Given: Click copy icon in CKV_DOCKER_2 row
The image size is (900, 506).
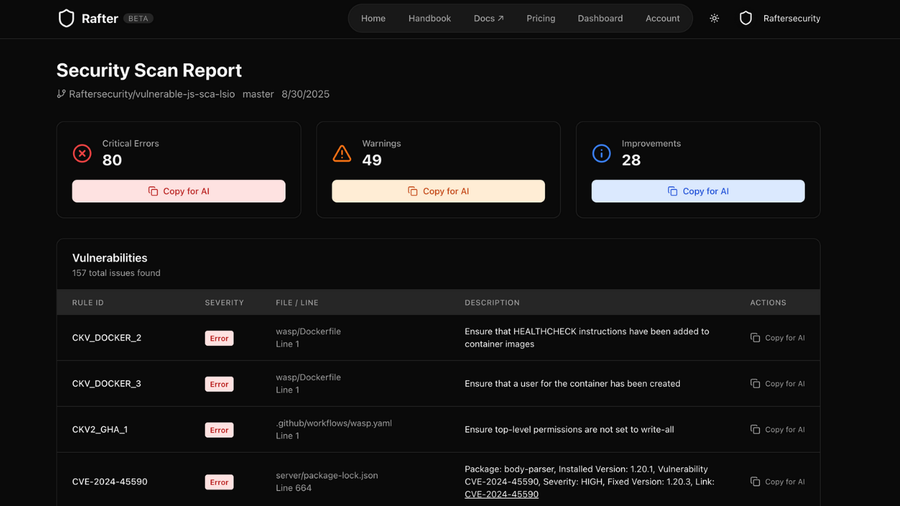Looking at the screenshot, I should 755,338.
